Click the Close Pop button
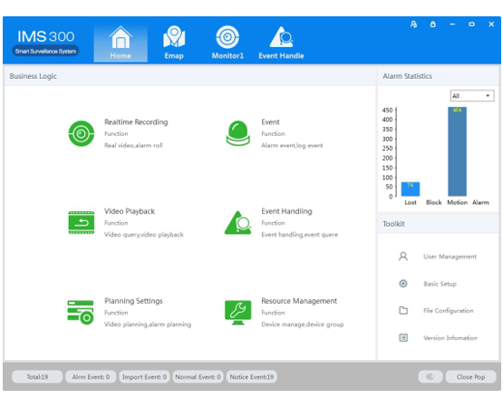This screenshot has width=503, height=408. 470,376
